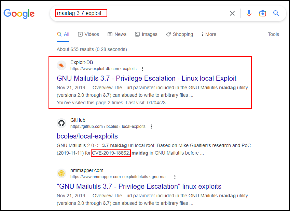Click the GitHub site favicon
290x211 pixels.
(61, 123)
